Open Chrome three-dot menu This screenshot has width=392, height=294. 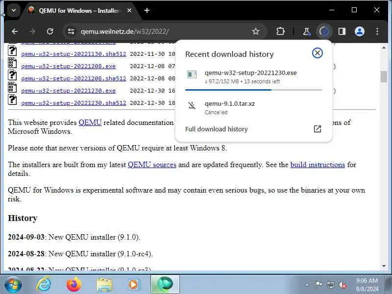[x=377, y=31]
